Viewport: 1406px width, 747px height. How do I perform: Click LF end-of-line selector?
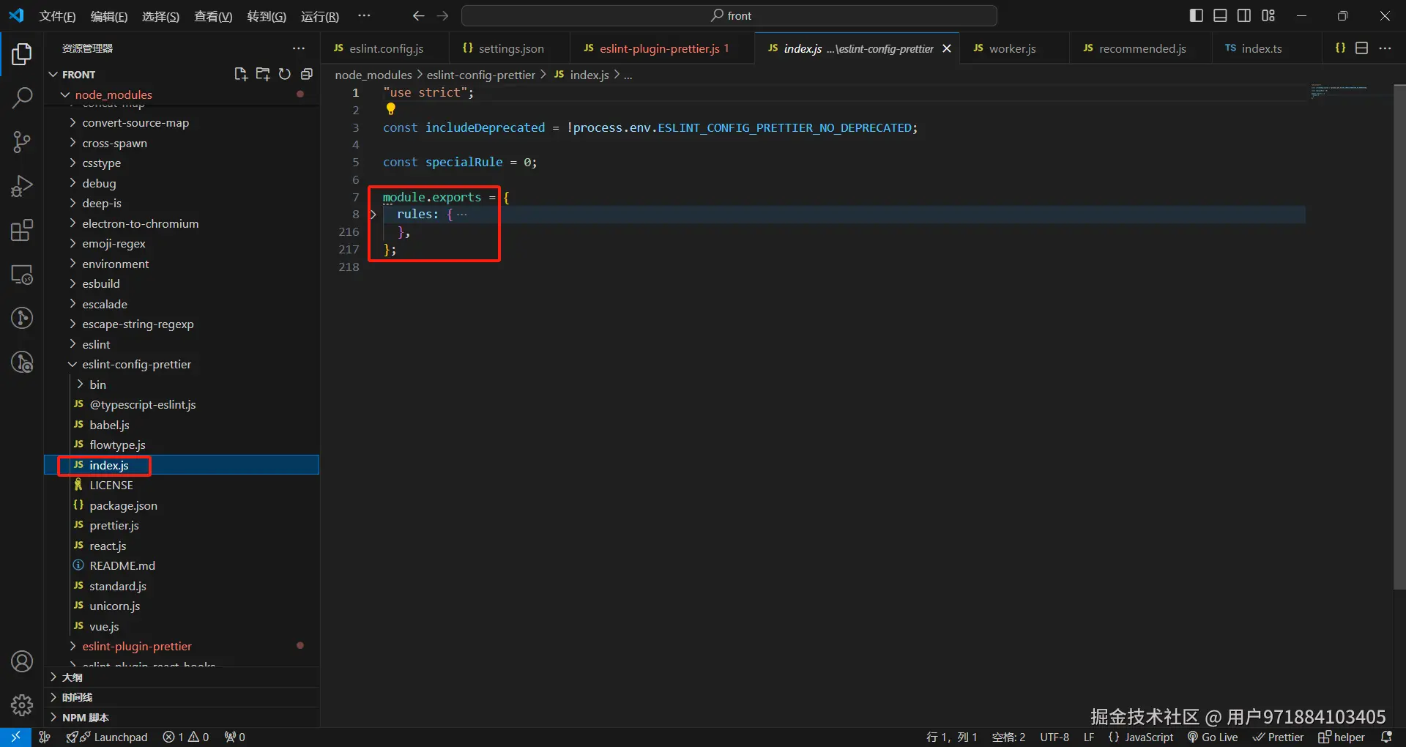[1089, 737]
